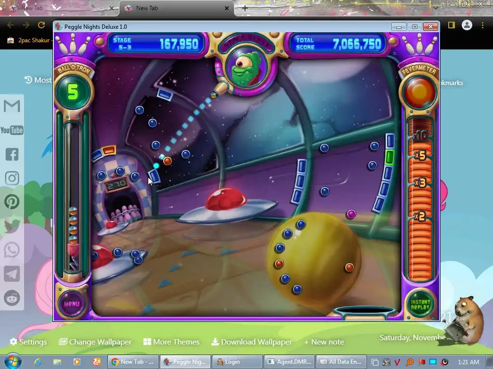The image size is (493, 369).
Task: Click Change Wallpaper link
Action: point(95,342)
